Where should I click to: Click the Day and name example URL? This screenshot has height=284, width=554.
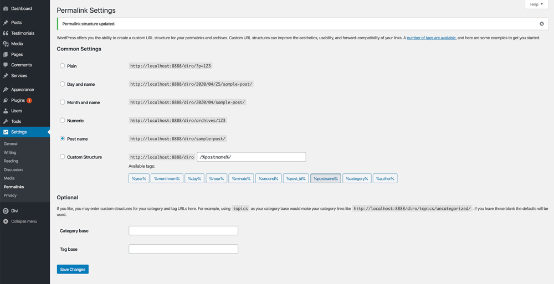[191, 84]
